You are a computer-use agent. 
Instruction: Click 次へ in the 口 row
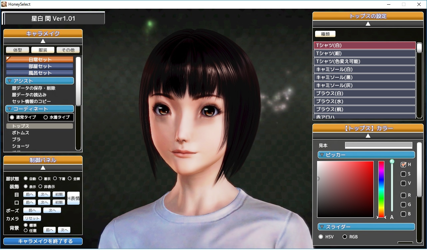[x=44, y=202]
